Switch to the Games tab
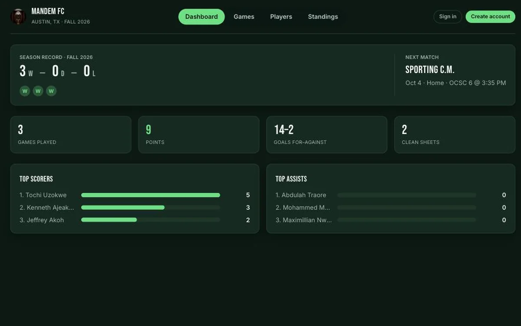Image resolution: width=521 pixels, height=326 pixels. (x=244, y=17)
